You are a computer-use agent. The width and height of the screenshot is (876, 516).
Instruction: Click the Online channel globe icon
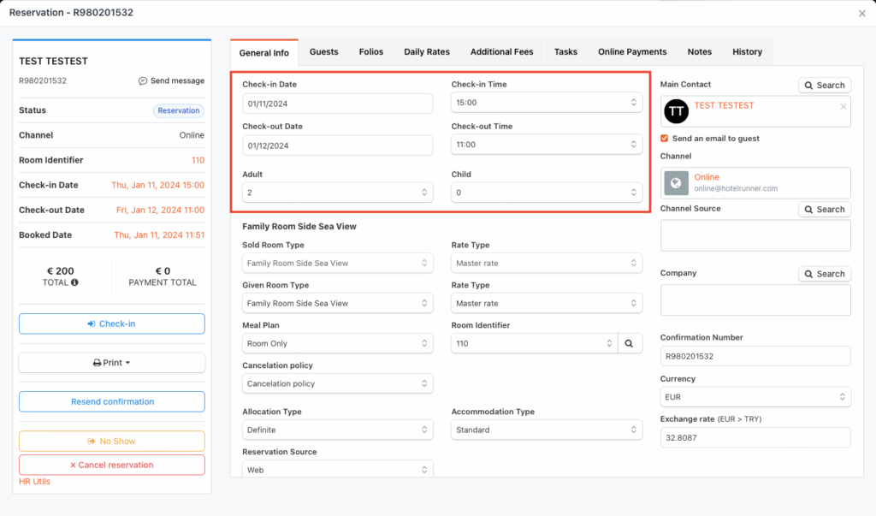click(677, 183)
